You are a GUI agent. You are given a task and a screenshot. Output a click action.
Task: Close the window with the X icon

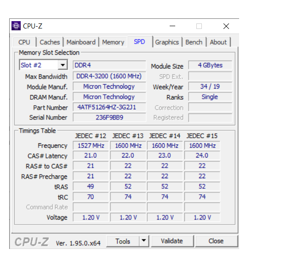[x=226, y=26]
